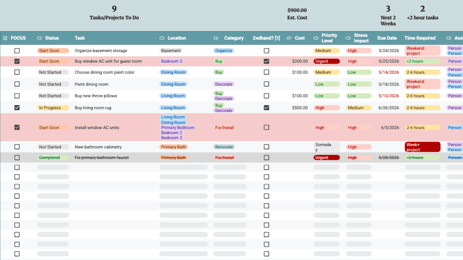The width and height of the screenshot is (463, 260).
Task: Click cost cell $200.00
Action: (x=300, y=61)
